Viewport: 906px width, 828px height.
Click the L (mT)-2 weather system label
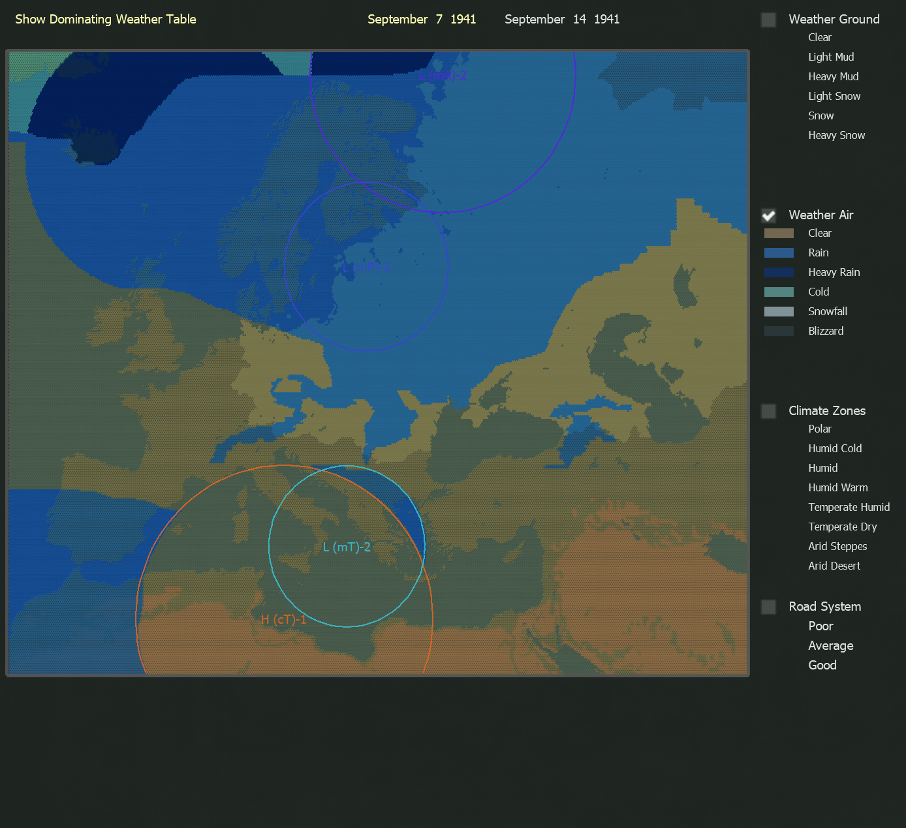(x=347, y=547)
